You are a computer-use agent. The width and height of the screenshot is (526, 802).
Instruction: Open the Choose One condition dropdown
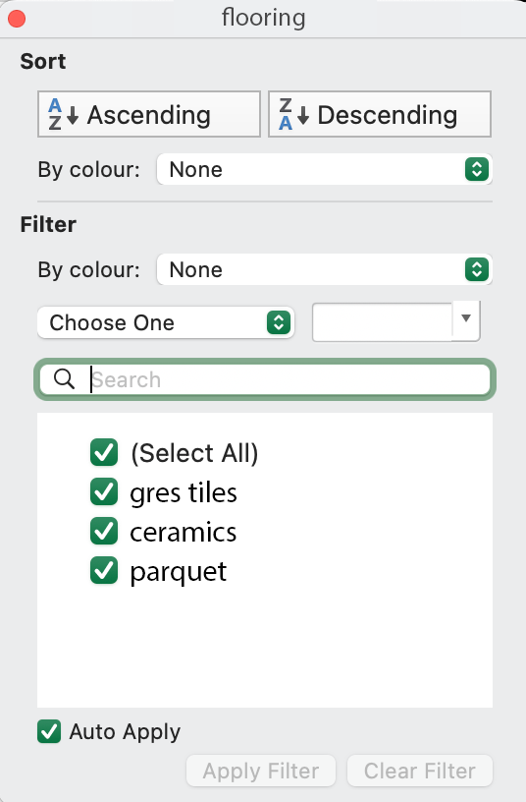pyautogui.click(x=166, y=322)
